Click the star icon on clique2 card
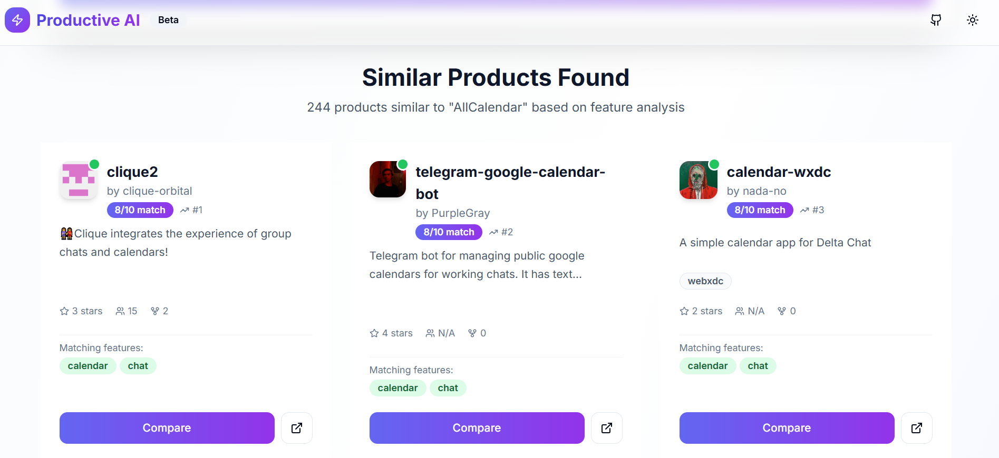This screenshot has width=999, height=458. [64, 311]
